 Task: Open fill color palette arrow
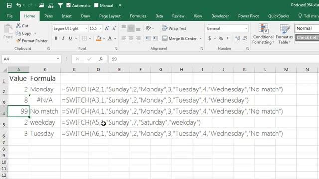pyautogui.click(x=104, y=38)
